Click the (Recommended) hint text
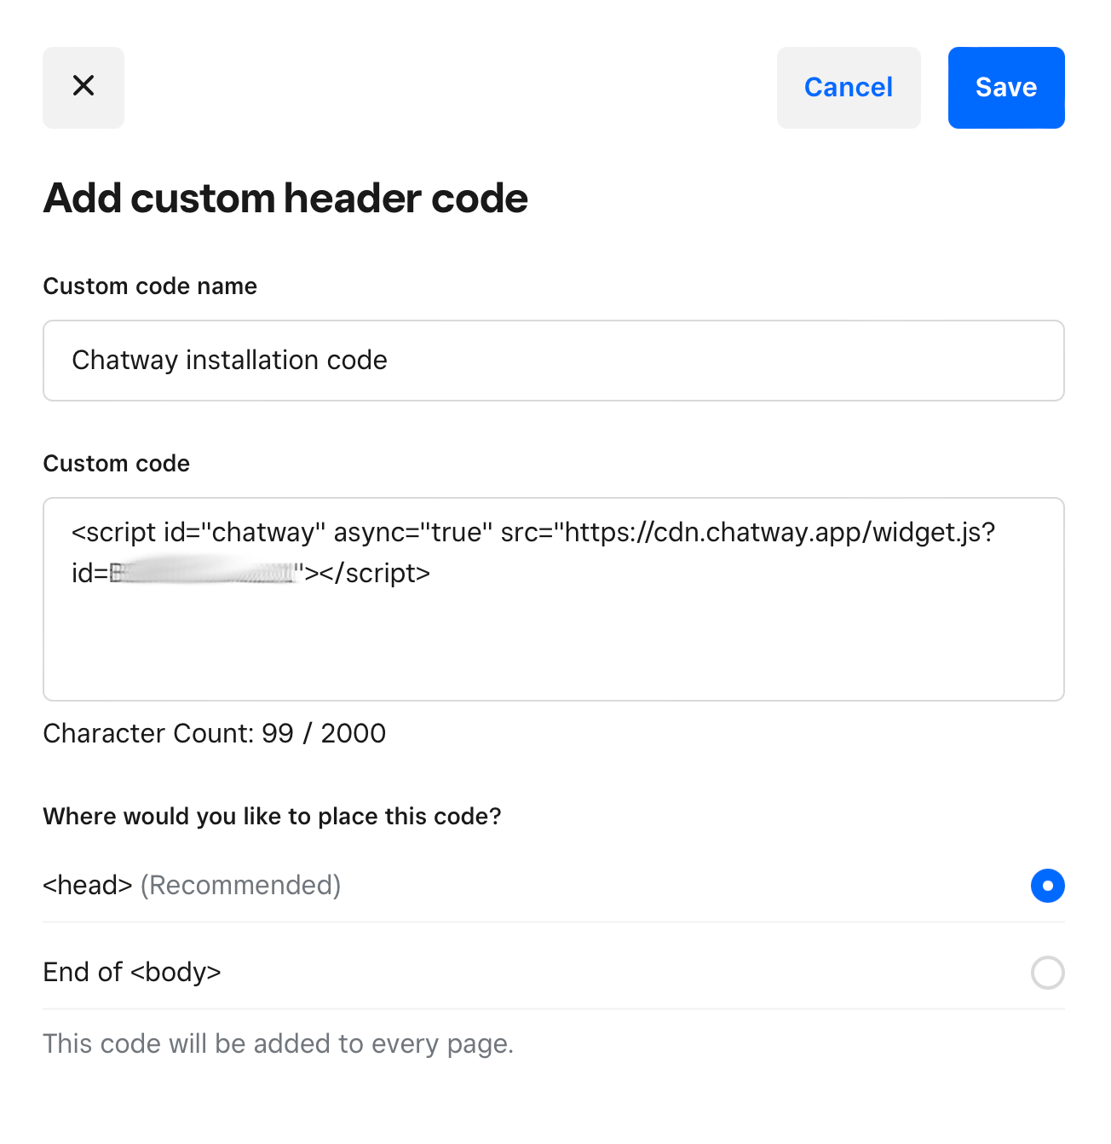This screenshot has height=1144, width=1111. [240, 886]
